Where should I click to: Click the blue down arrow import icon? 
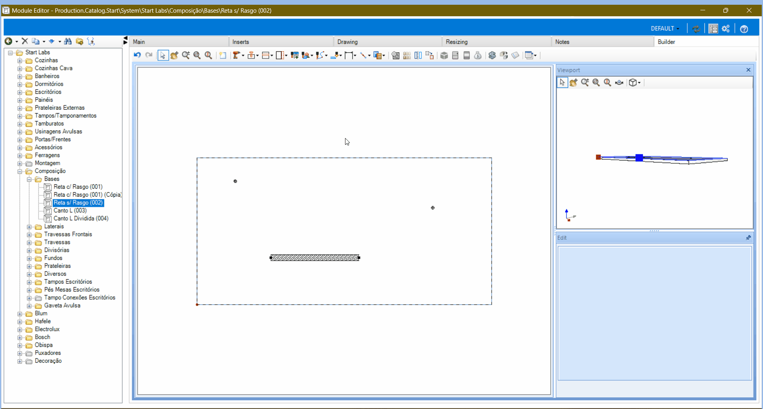coord(52,41)
